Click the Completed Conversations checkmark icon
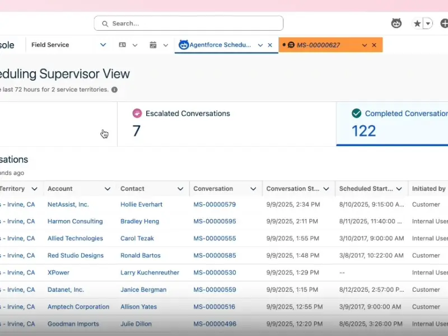This screenshot has width=448, height=336. coord(356,113)
